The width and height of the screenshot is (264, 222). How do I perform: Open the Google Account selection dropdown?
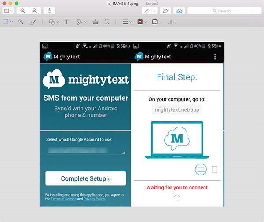[86, 150]
